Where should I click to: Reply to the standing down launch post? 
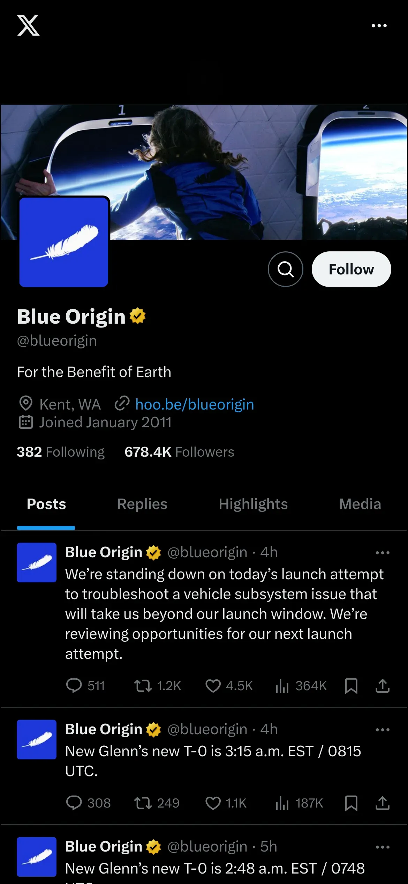[85, 686]
